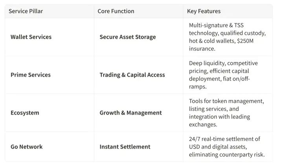Viewport: 281px width, 167px height.
Task: Click the Instant Settlement cell
Action: coord(125,147)
